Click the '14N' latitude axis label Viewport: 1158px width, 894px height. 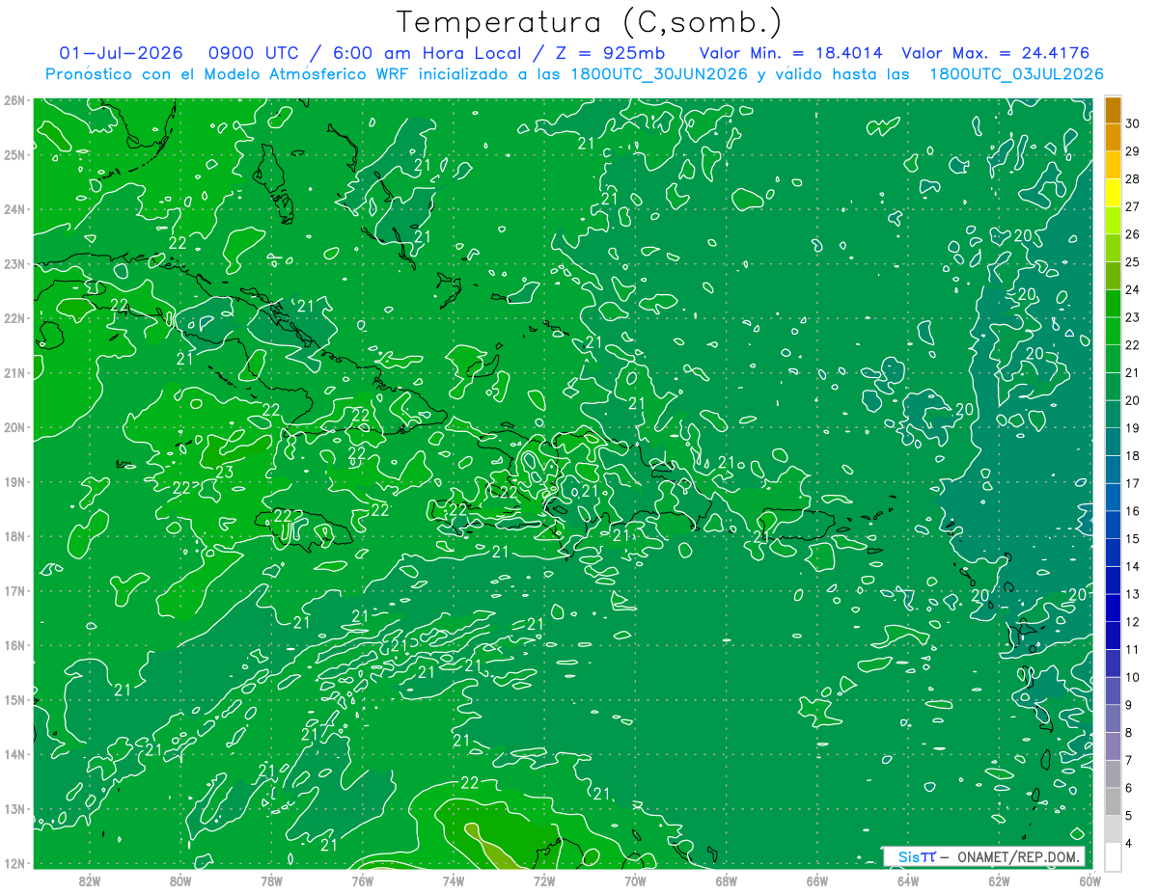[x=14, y=754]
